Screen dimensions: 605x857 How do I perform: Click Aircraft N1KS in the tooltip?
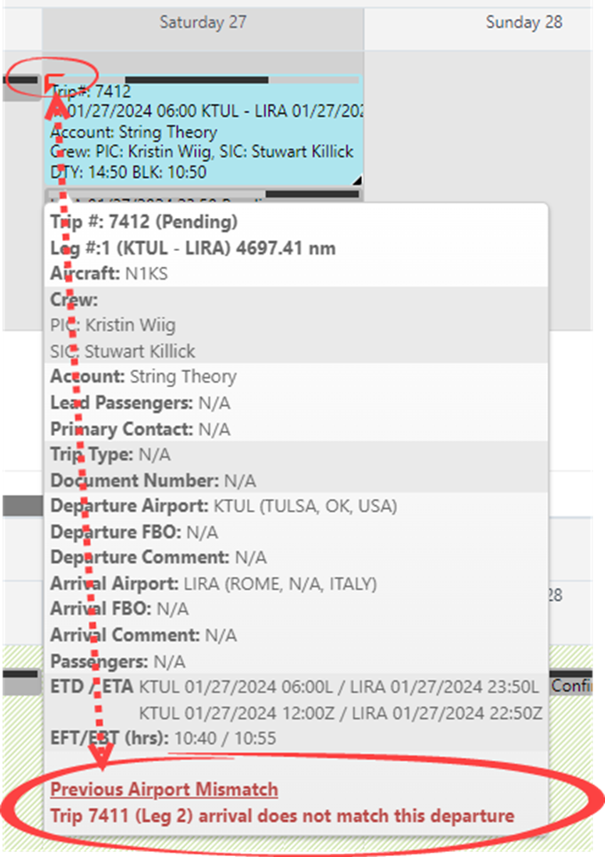pos(109,274)
